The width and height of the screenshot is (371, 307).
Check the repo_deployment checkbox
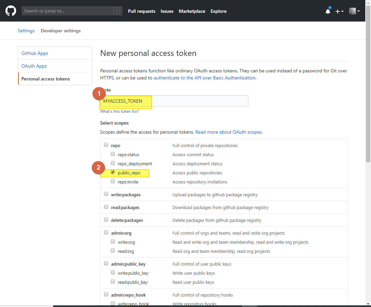point(113,163)
